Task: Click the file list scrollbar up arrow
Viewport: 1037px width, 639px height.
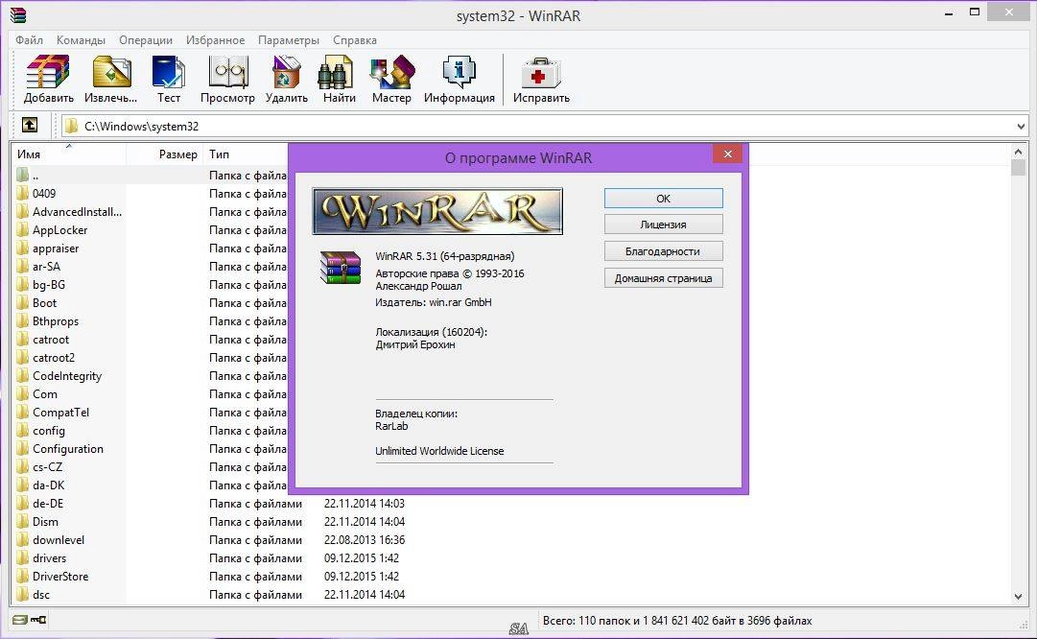Action: [x=1019, y=152]
